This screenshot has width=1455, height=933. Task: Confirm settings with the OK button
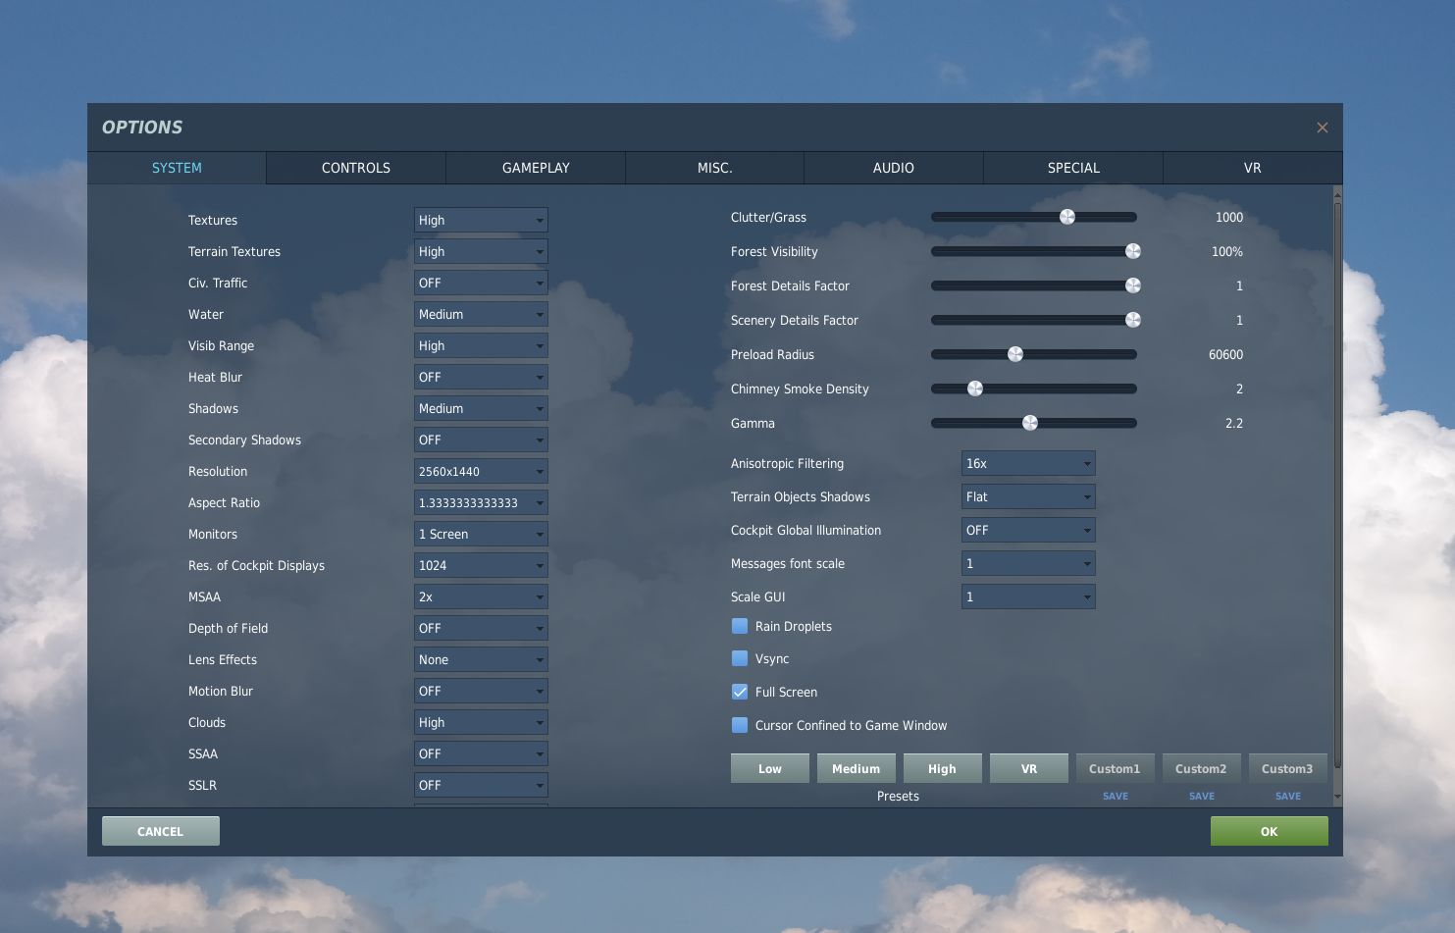pyautogui.click(x=1270, y=831)
